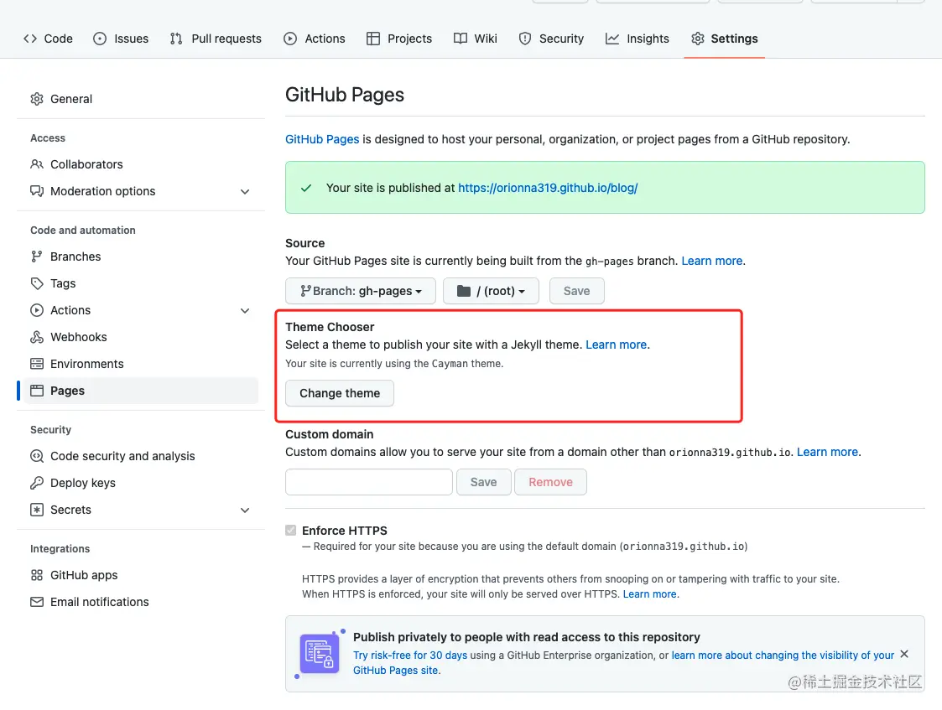942x710 pixels.
Task: Switch to the Projects tab
Action: click(x=399, y=39)
